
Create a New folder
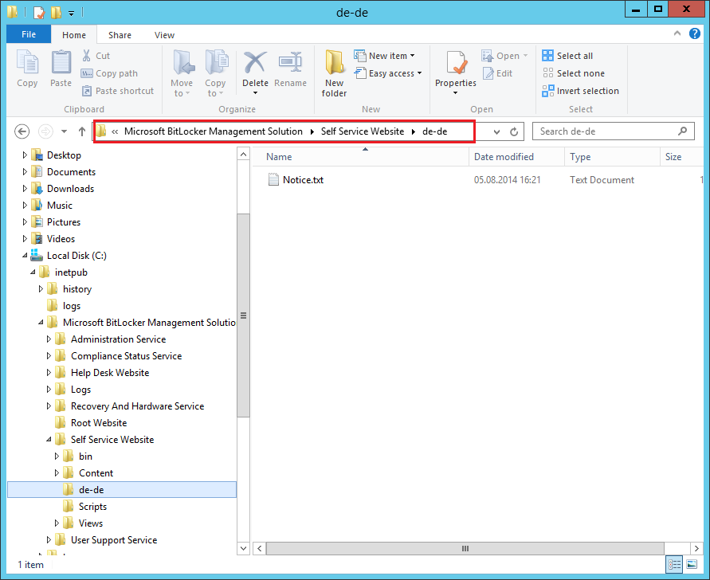point(334,73)
